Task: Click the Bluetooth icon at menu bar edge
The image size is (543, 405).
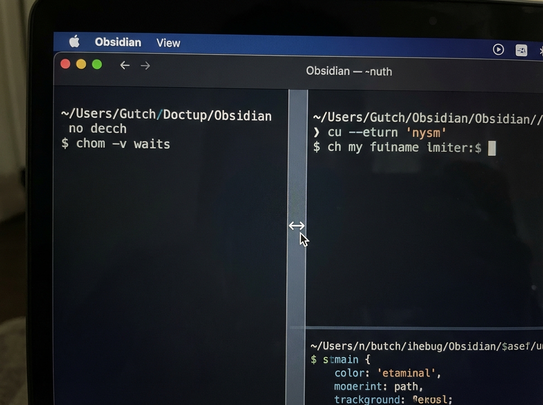Action: coord(540,51)
